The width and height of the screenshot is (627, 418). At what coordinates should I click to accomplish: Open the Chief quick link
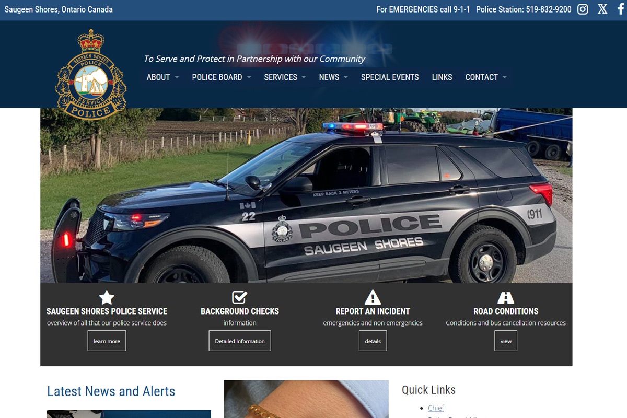click(436, 408)
